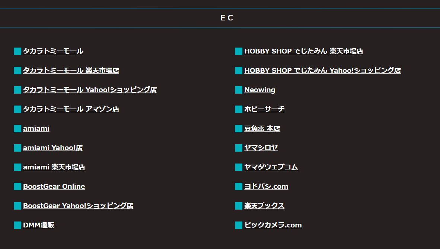Visit タカラトミーモール Yahoo!ショッピング店

click(90, 90)
